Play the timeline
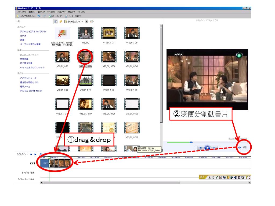 coord(35,154)
